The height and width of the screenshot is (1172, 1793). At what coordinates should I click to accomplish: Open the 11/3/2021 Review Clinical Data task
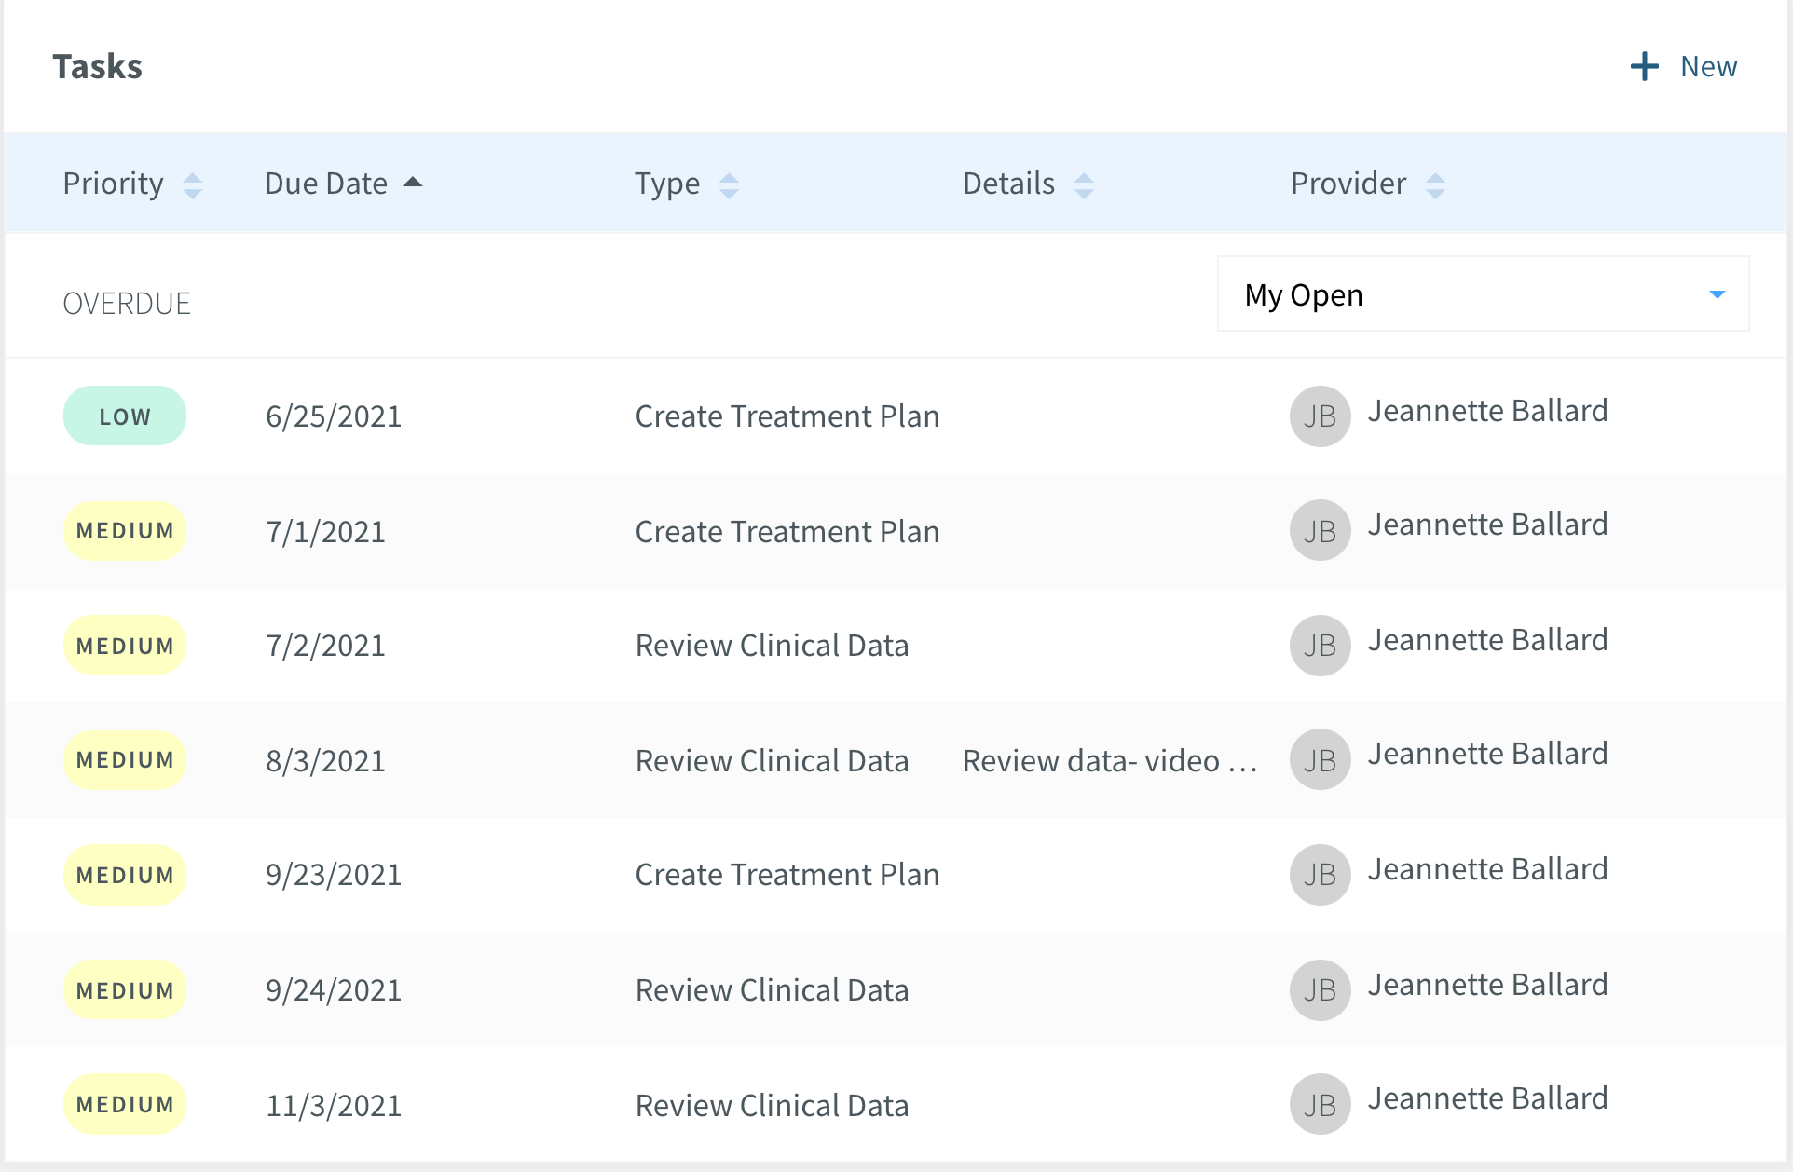772,1106
